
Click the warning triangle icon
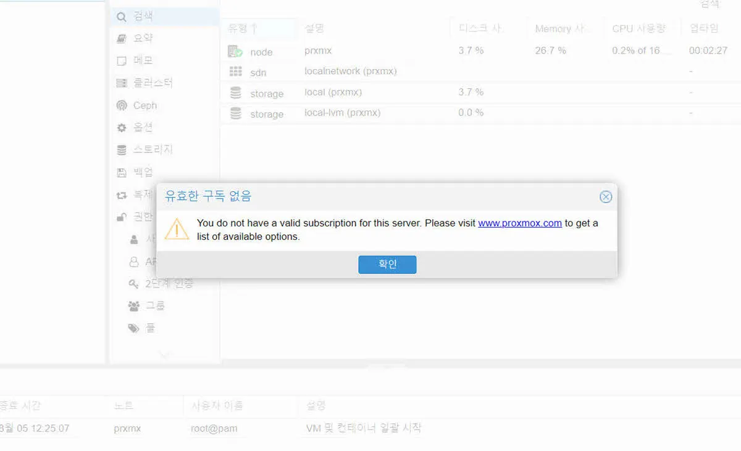[177, 229]
